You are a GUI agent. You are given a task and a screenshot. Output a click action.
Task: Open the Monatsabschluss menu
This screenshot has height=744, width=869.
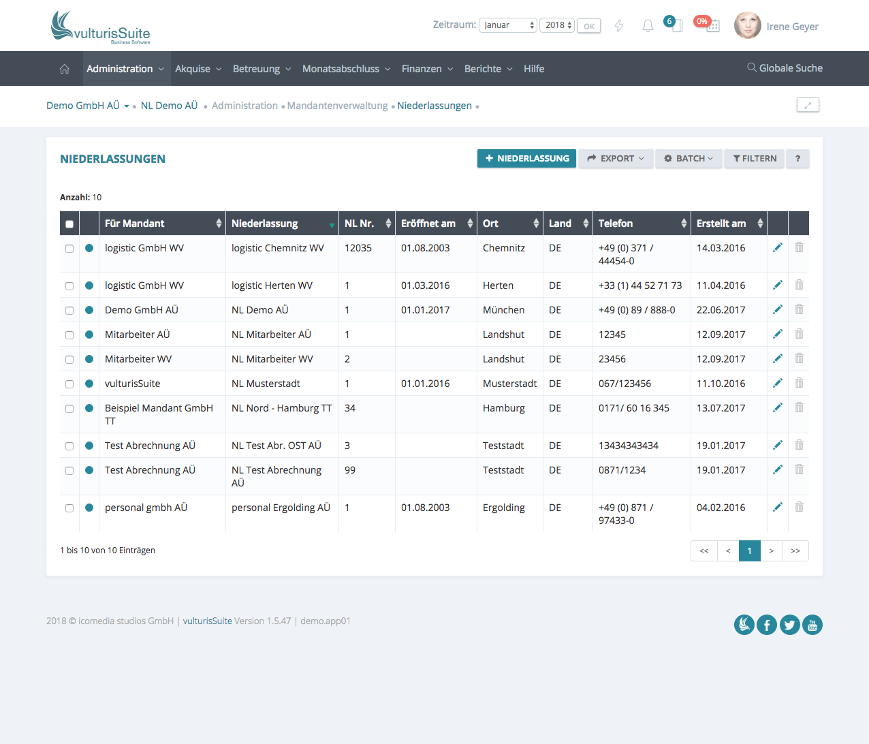346,69
